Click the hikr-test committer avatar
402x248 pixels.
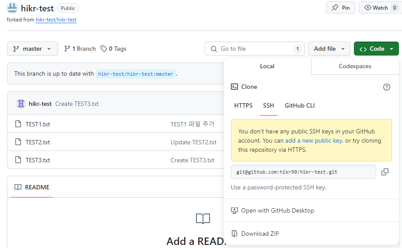pyautogui.click(x=21, y=104)
